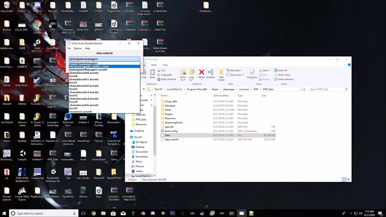
Task: Click Recycle Bin desktop icon
Action: tap(7, 7)
